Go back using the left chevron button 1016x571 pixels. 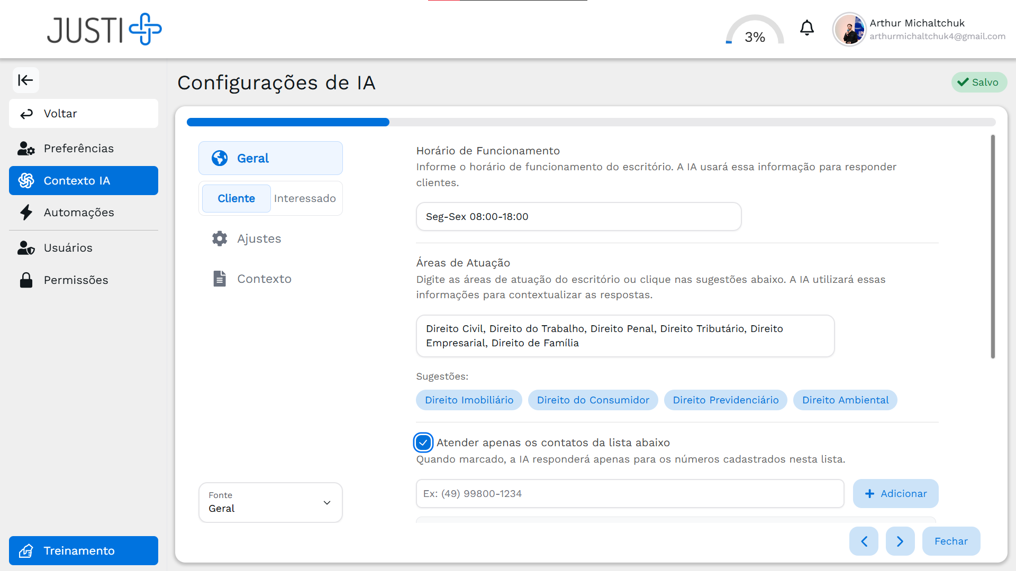point(864,541)
